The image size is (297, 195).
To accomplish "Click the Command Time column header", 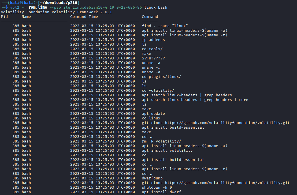I will [x=84, y=17].
